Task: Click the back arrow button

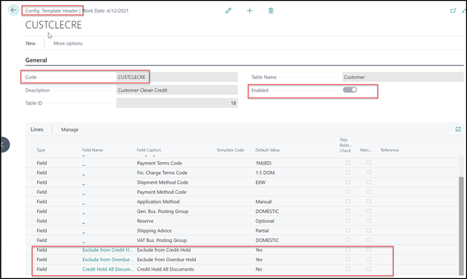Action: [13, 10]
